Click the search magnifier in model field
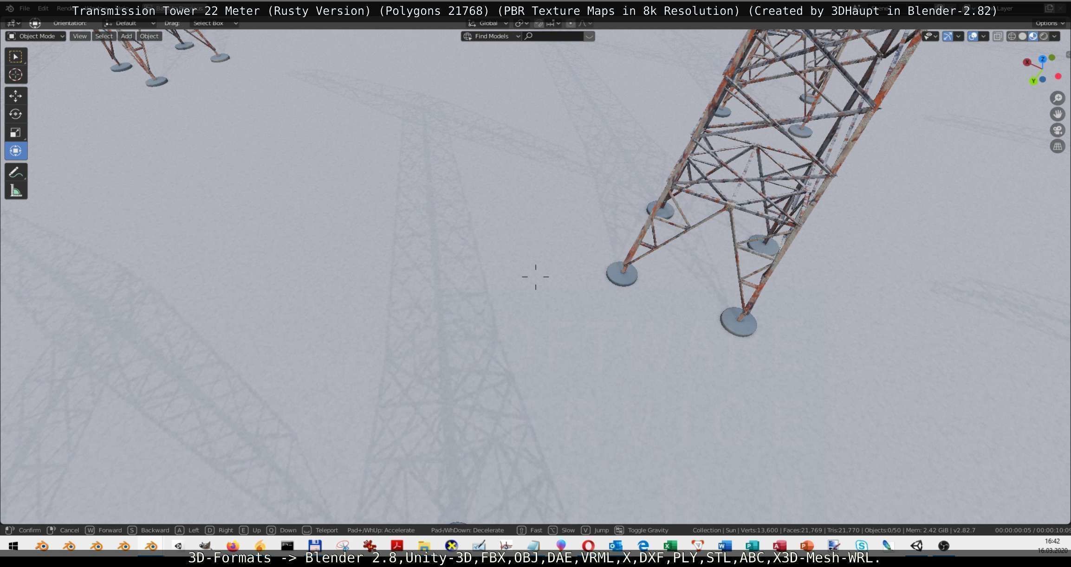 tap(528, 36)
